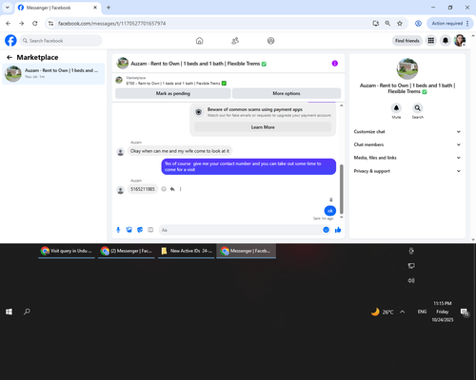Viewport: 476px width, 380px height.
Task: React to the 5165211985 message
Action: click(x=164, y=189)
